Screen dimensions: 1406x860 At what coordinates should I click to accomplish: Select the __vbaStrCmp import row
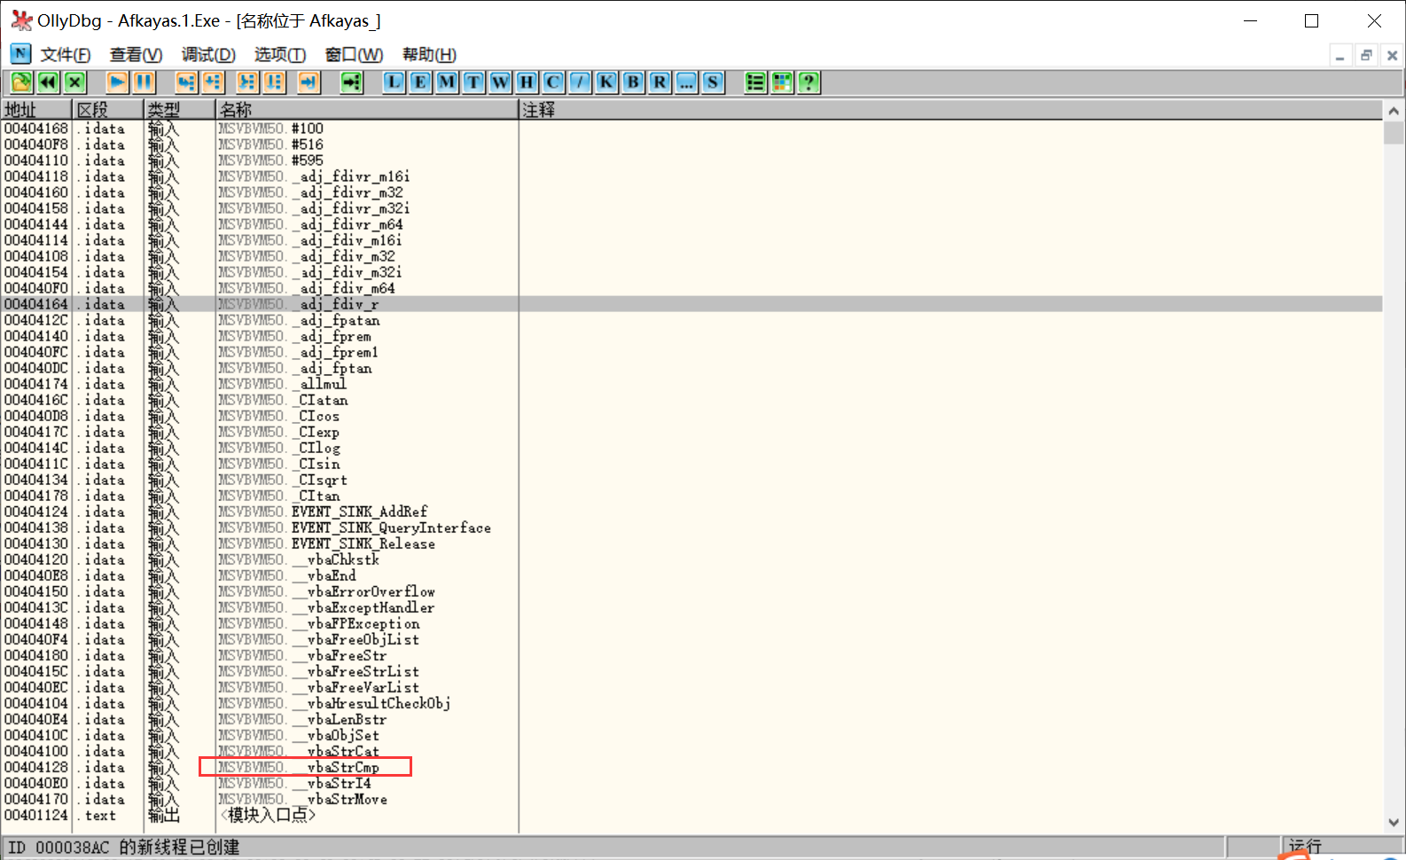pos(691,767)
